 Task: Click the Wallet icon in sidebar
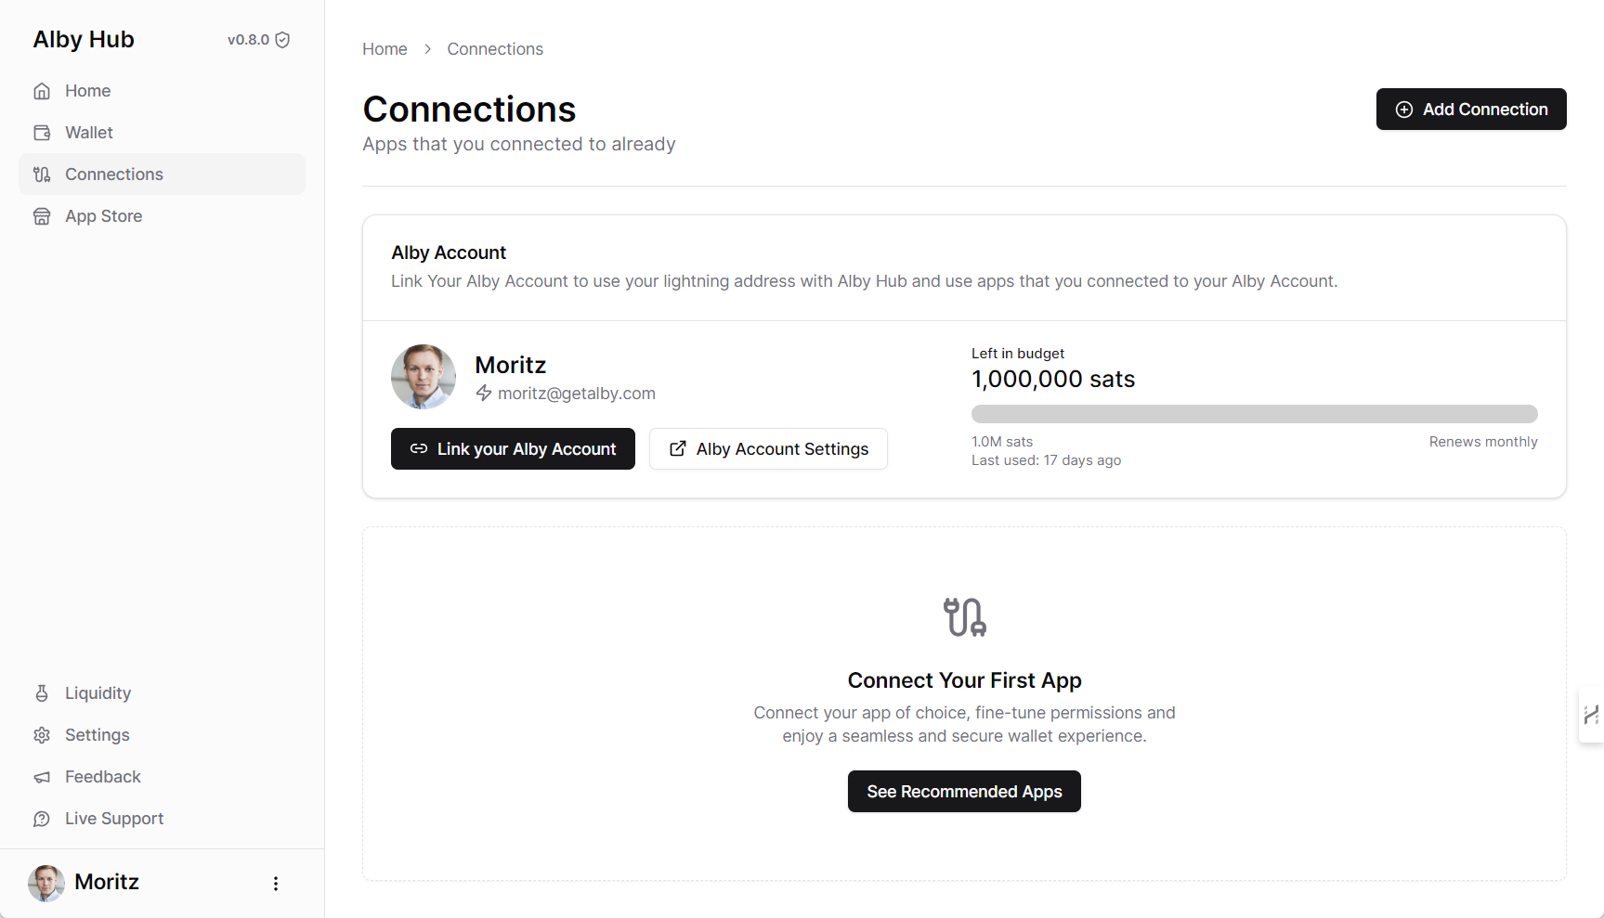(42, 133)
